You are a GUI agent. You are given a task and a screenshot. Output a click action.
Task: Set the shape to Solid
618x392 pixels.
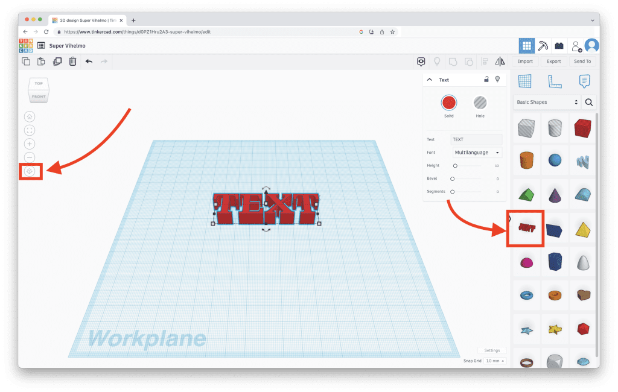point(448,103)
